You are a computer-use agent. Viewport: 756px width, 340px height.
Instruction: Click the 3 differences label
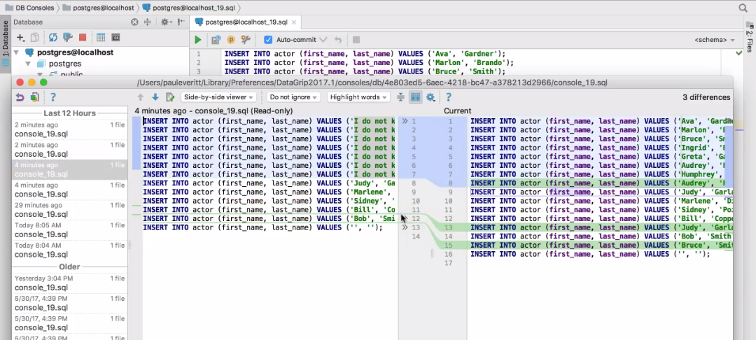pyautogui.click(x=706, y=97)
